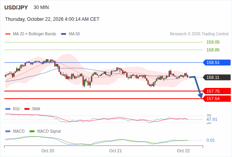Click the MA 50 blue legend swatch

[64, 34]
